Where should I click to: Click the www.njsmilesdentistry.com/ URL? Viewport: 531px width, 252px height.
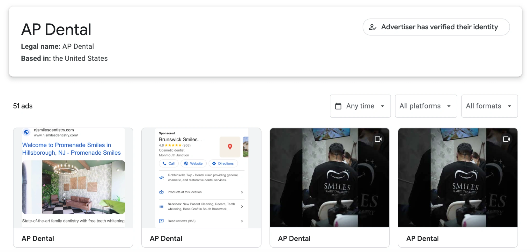point(56,135)
